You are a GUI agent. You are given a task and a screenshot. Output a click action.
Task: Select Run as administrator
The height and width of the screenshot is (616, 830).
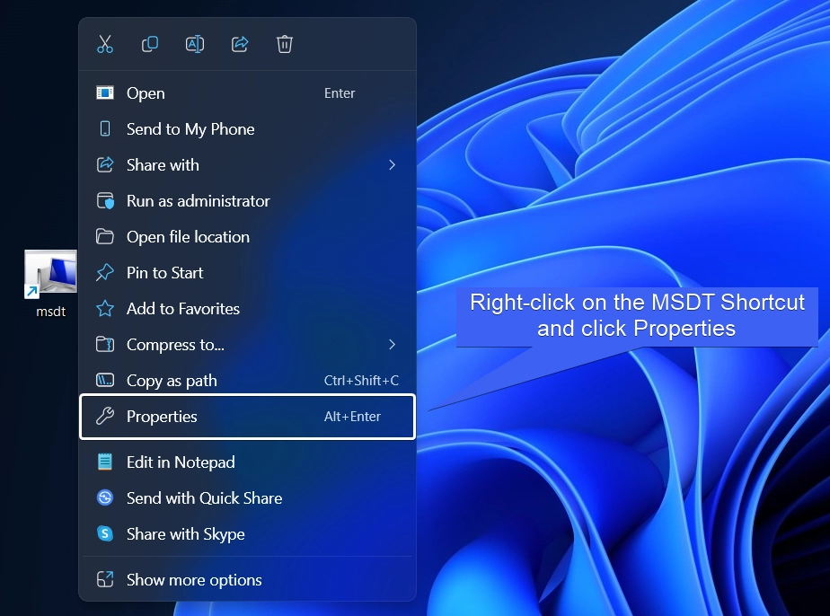tap(247, 201)
